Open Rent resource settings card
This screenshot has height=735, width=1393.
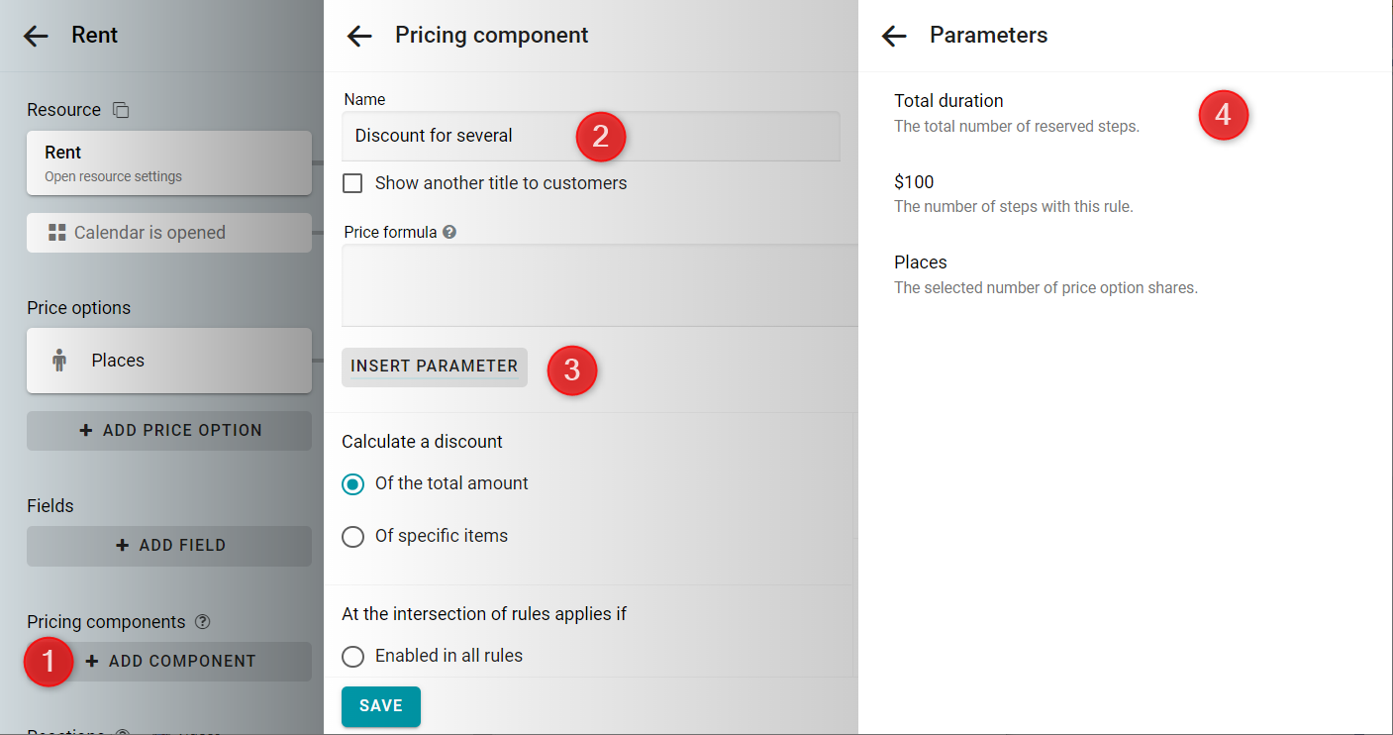click(x=169, y=162)
